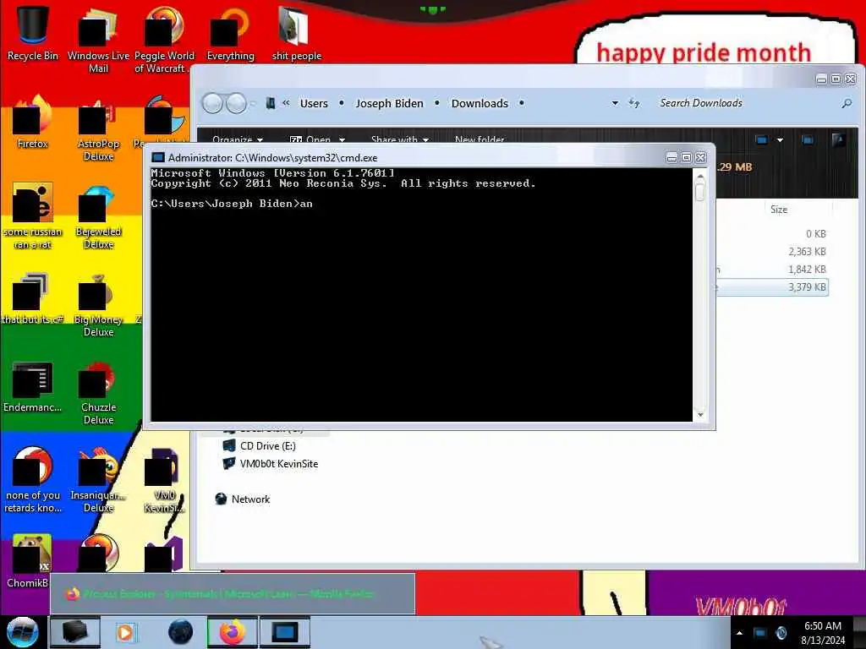Screen dimensions: 866x649
Task: Click the Firefox Process Explorer taskbar preview
Action: (x=233, y=594)
